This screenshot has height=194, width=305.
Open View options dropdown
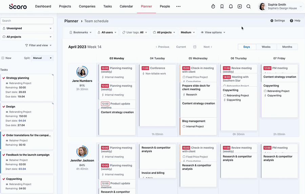pyautogui.click(x=213, y=33)
